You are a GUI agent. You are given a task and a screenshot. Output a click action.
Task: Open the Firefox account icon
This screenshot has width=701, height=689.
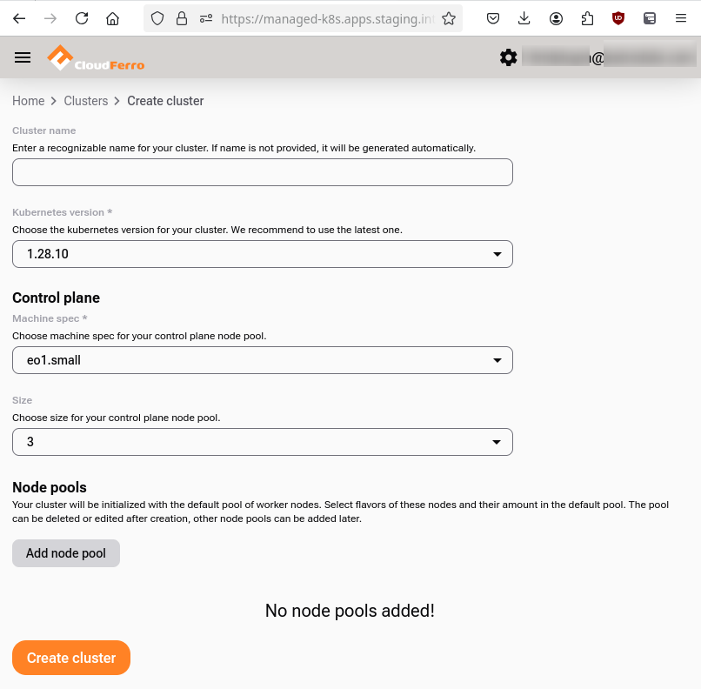point(556,18)
